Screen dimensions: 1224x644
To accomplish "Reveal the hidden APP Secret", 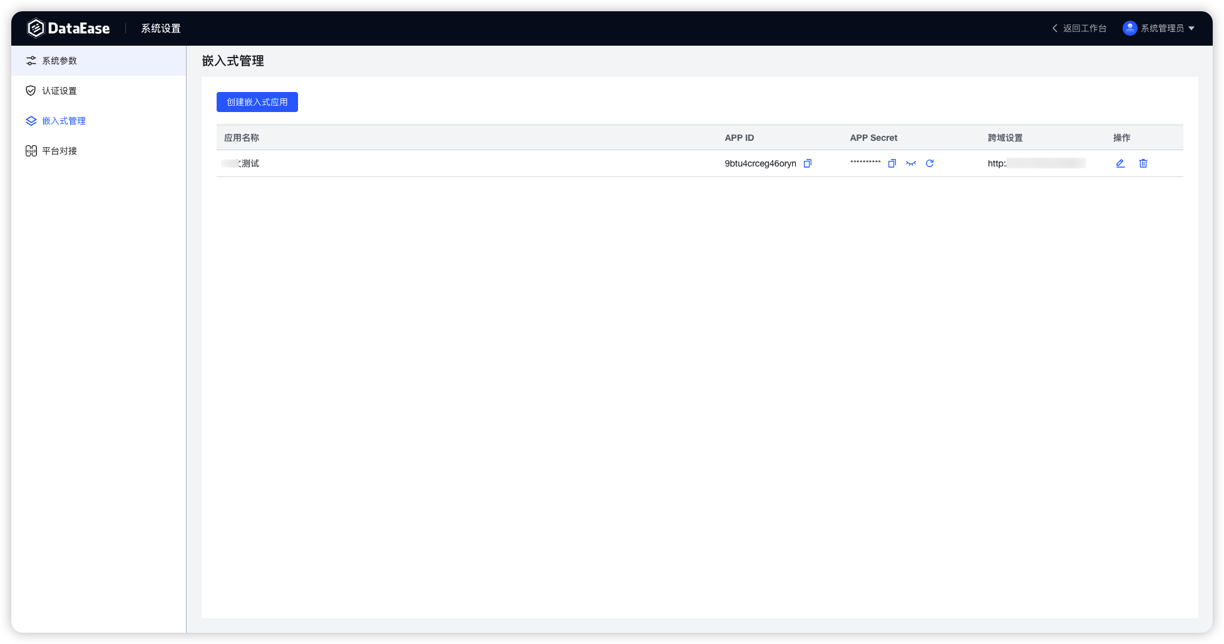I will pyautogui.click(x=911, y=163).
